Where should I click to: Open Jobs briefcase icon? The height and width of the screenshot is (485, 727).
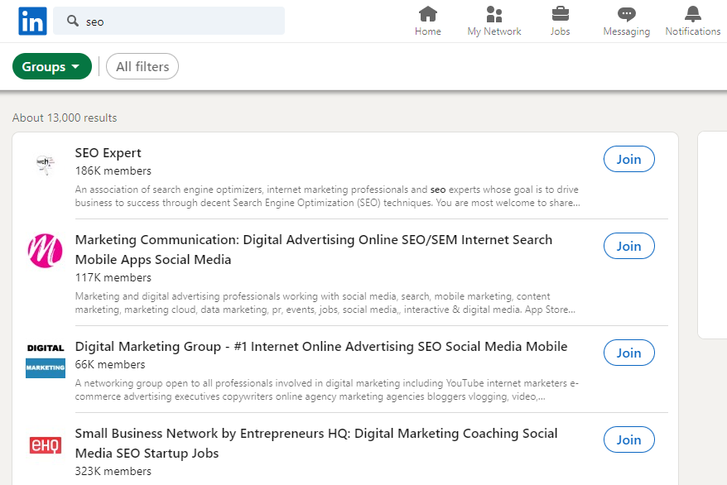(x=560, y=14)
